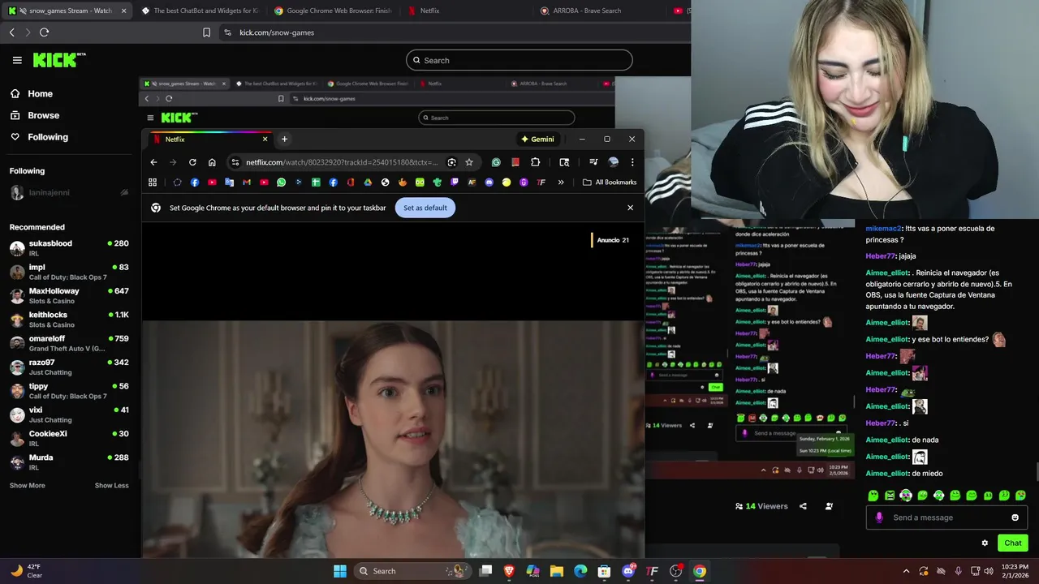Open Chrome's three-dot menu
The height and width of the screenshot is (584, 1039).
[632, 162]
